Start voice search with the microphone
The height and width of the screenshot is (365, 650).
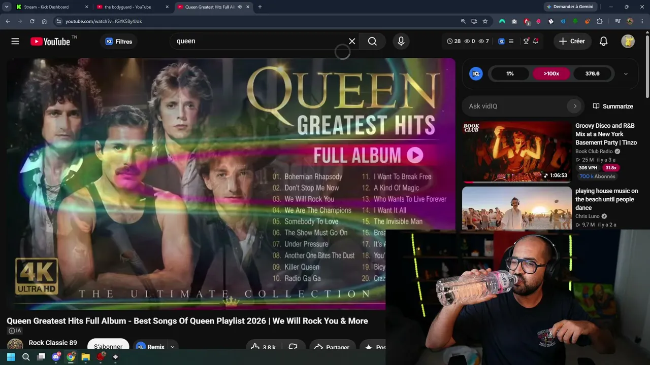click(x=401, y=42)
